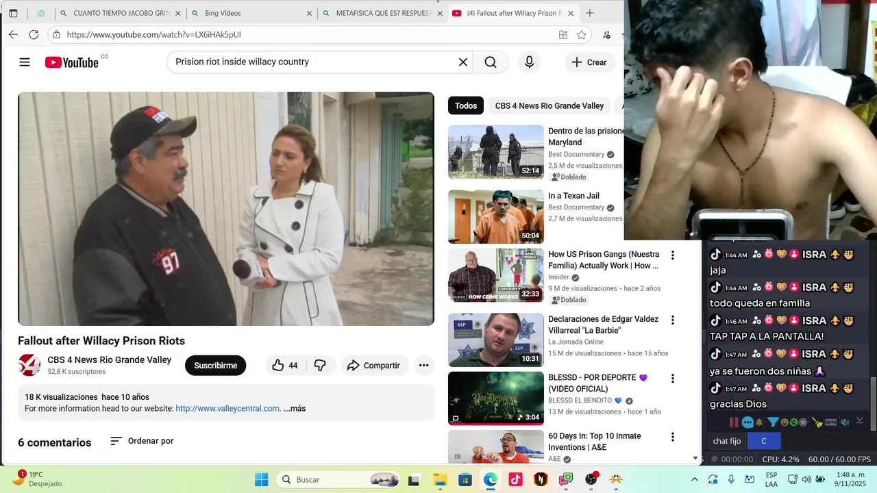The image size is (877, 493).
Task: Open the CBS 4 News Rio Grande Valley channel
Action: 109,360
